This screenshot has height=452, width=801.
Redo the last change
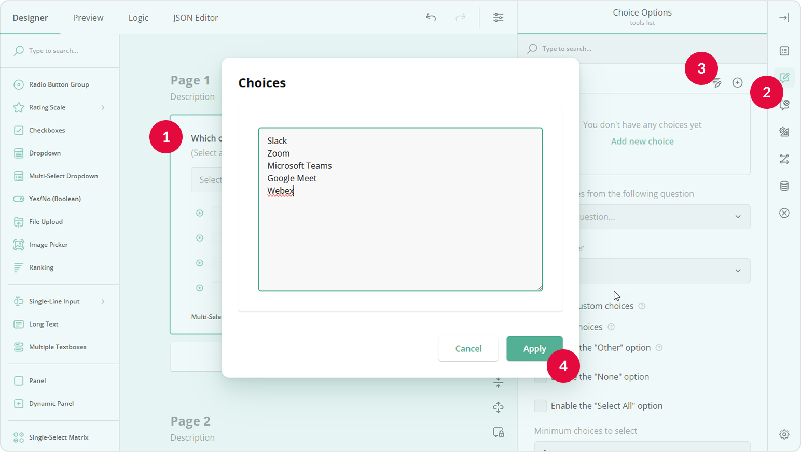(x=461, y=17)
